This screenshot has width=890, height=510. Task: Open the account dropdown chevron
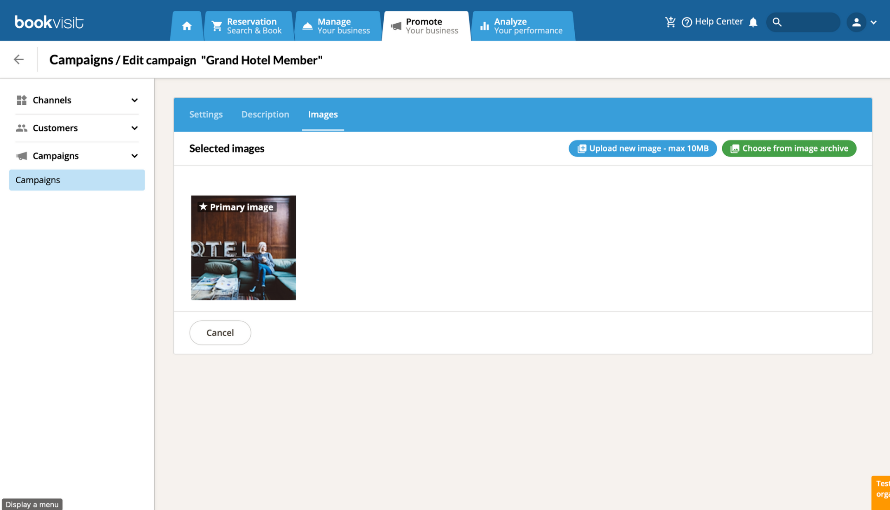(x=874, y=22)
